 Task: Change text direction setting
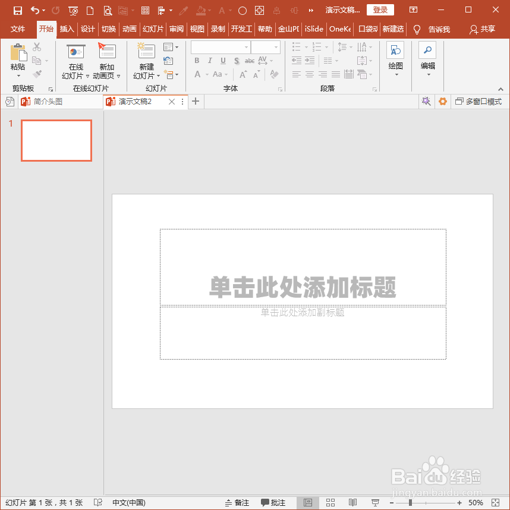(x=364, y=47)
